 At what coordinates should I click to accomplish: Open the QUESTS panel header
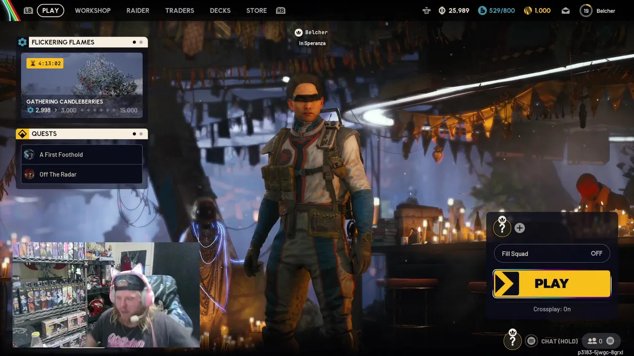(x=88, y=133)
